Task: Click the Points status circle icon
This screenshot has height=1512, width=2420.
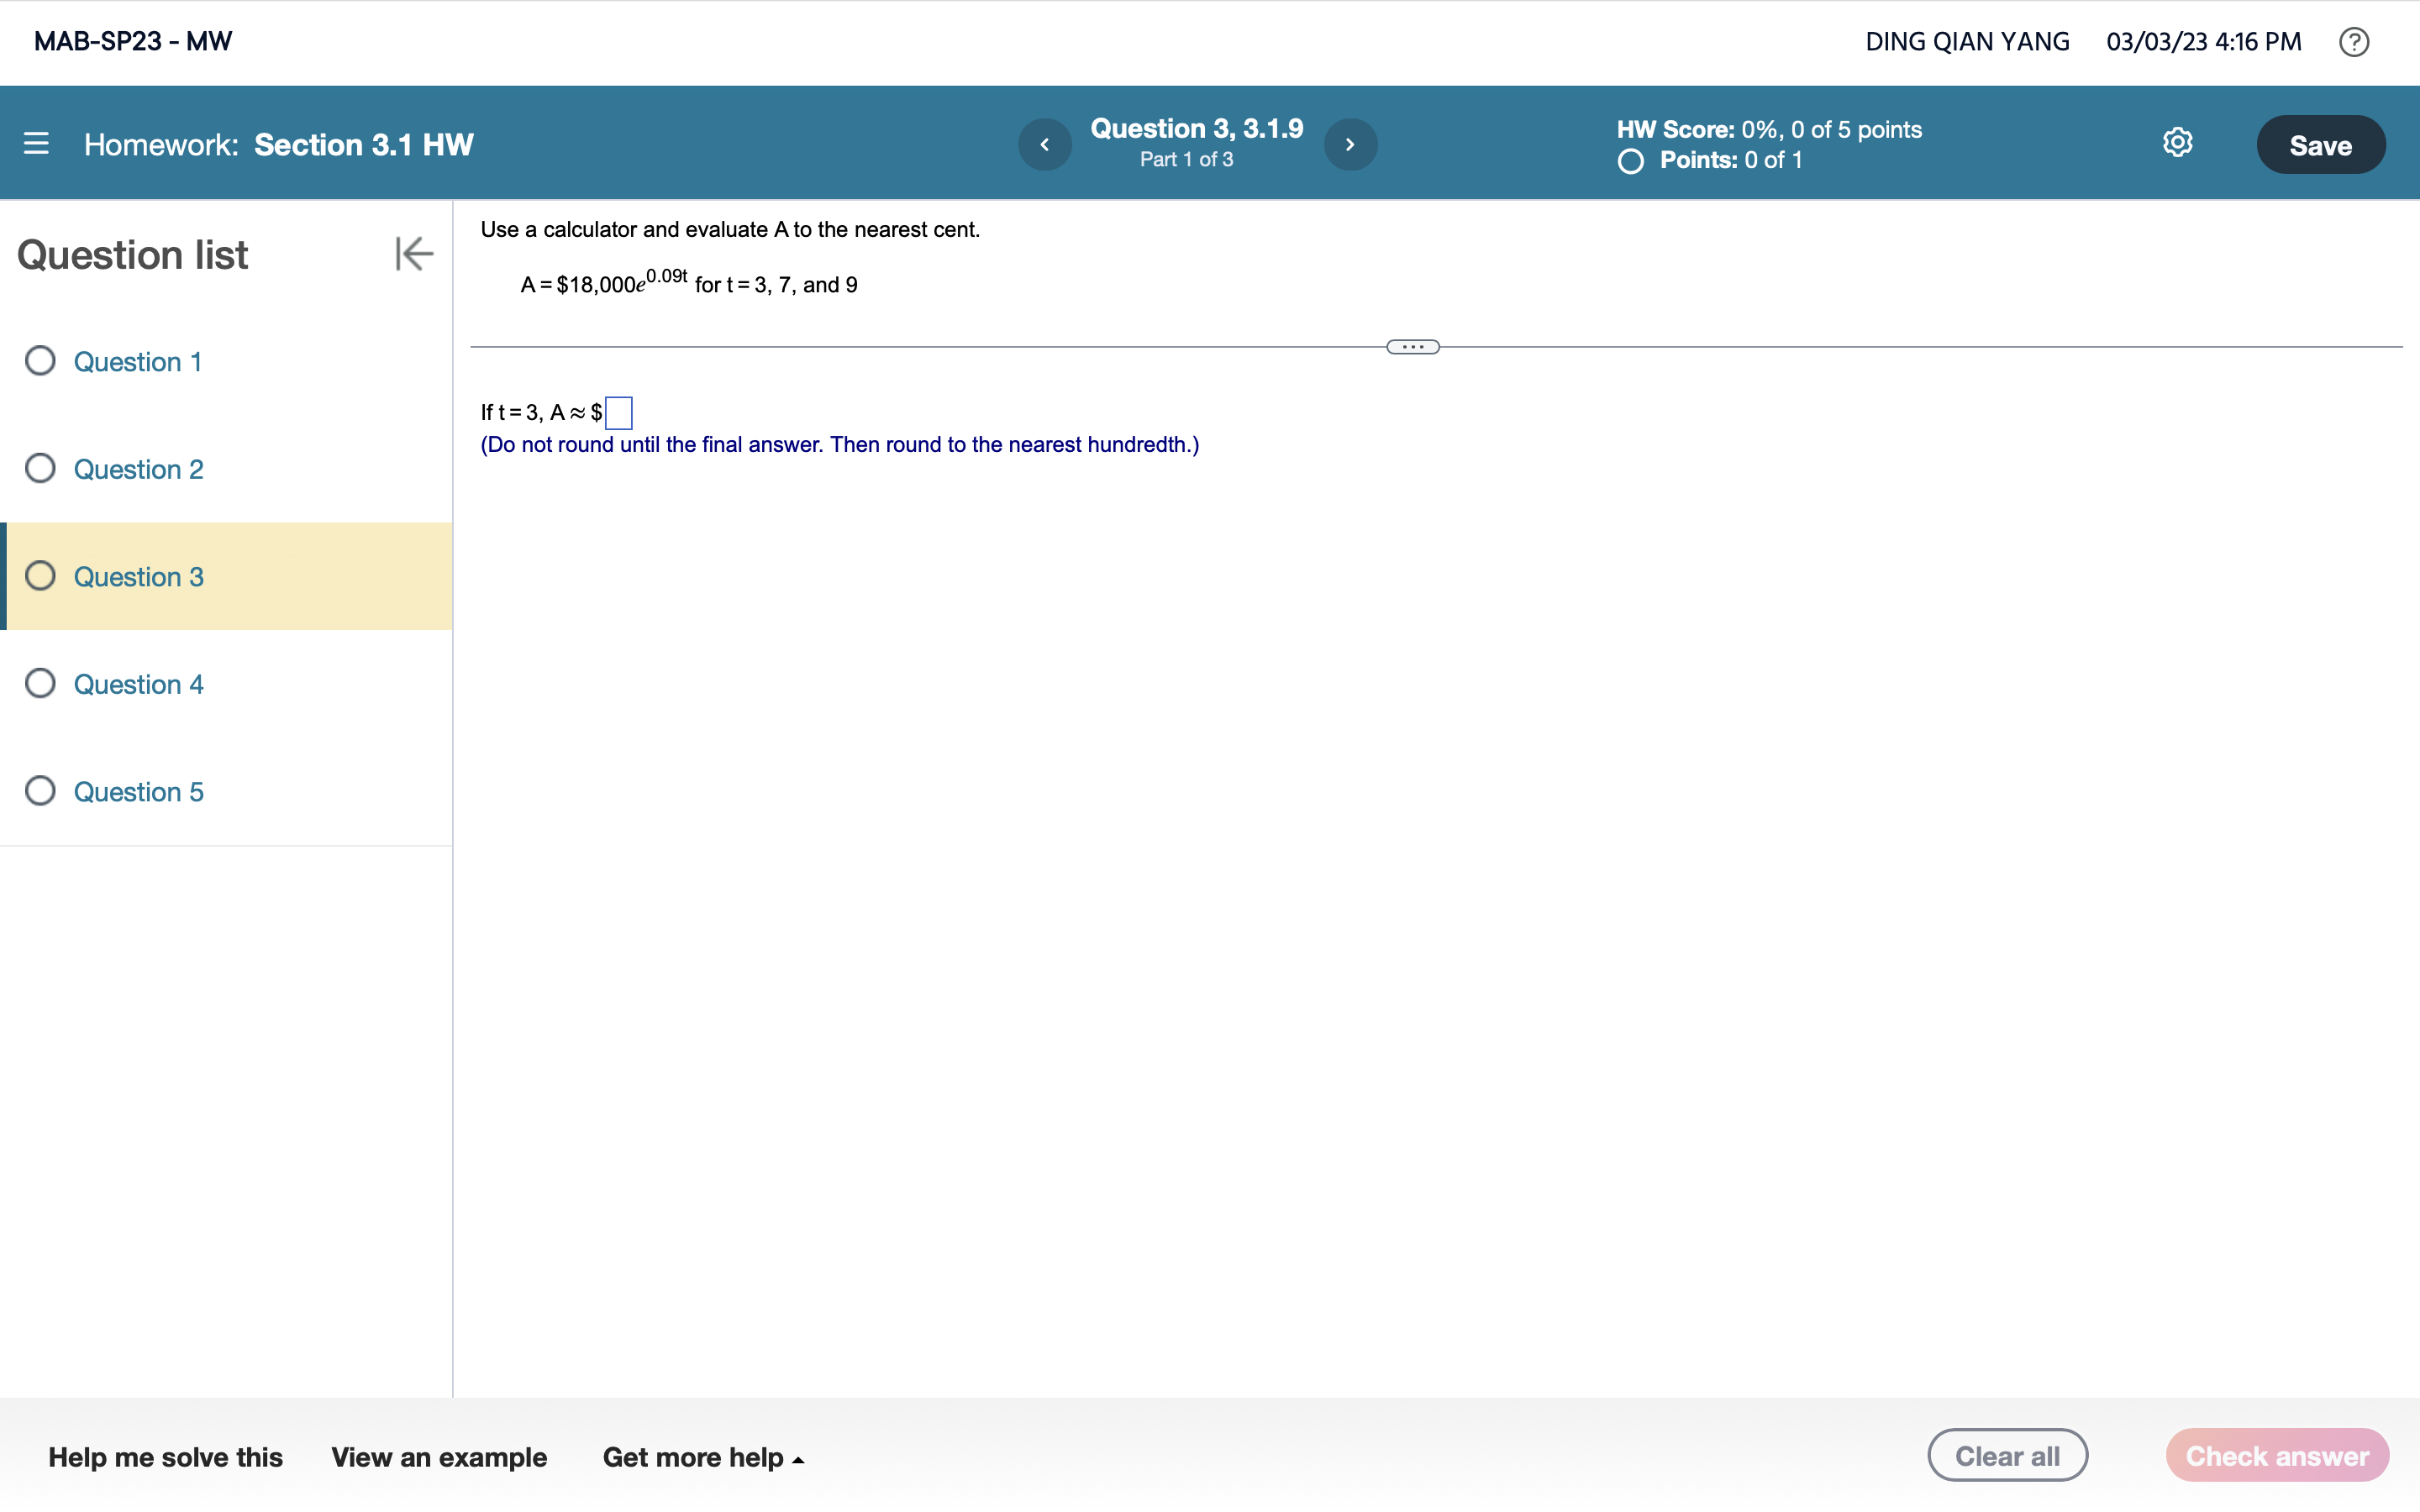Action: tap(1630, 161)
